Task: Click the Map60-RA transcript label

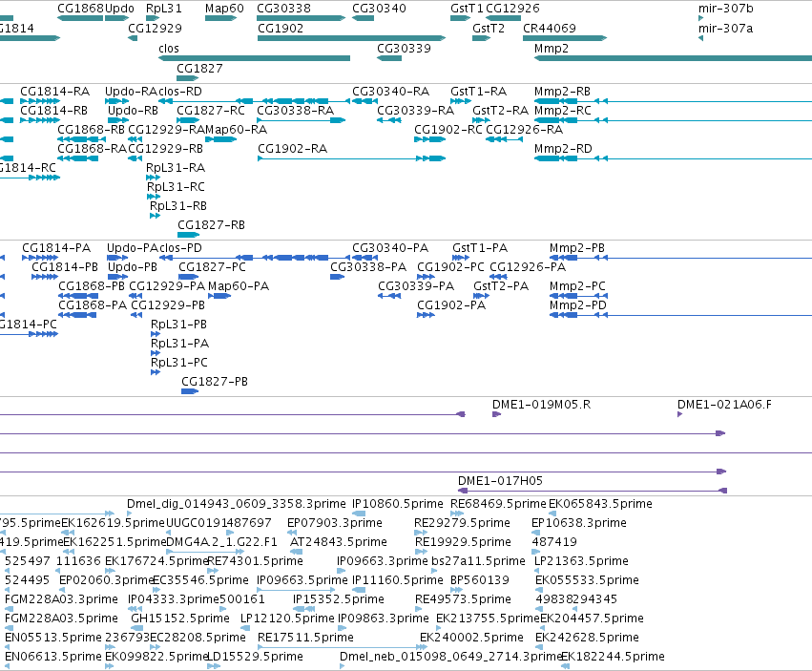Action: pos(236,130)
